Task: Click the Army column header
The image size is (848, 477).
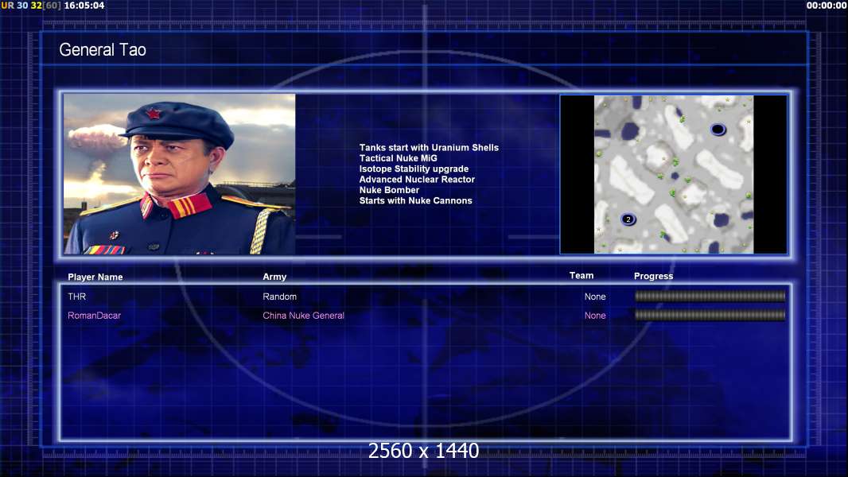Action: [x=274, y=277]
